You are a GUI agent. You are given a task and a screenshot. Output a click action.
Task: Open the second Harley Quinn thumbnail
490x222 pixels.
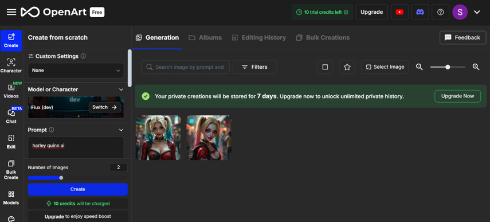[209, 138]
